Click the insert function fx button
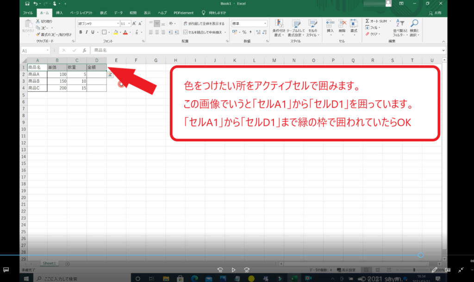 [84, 50]
